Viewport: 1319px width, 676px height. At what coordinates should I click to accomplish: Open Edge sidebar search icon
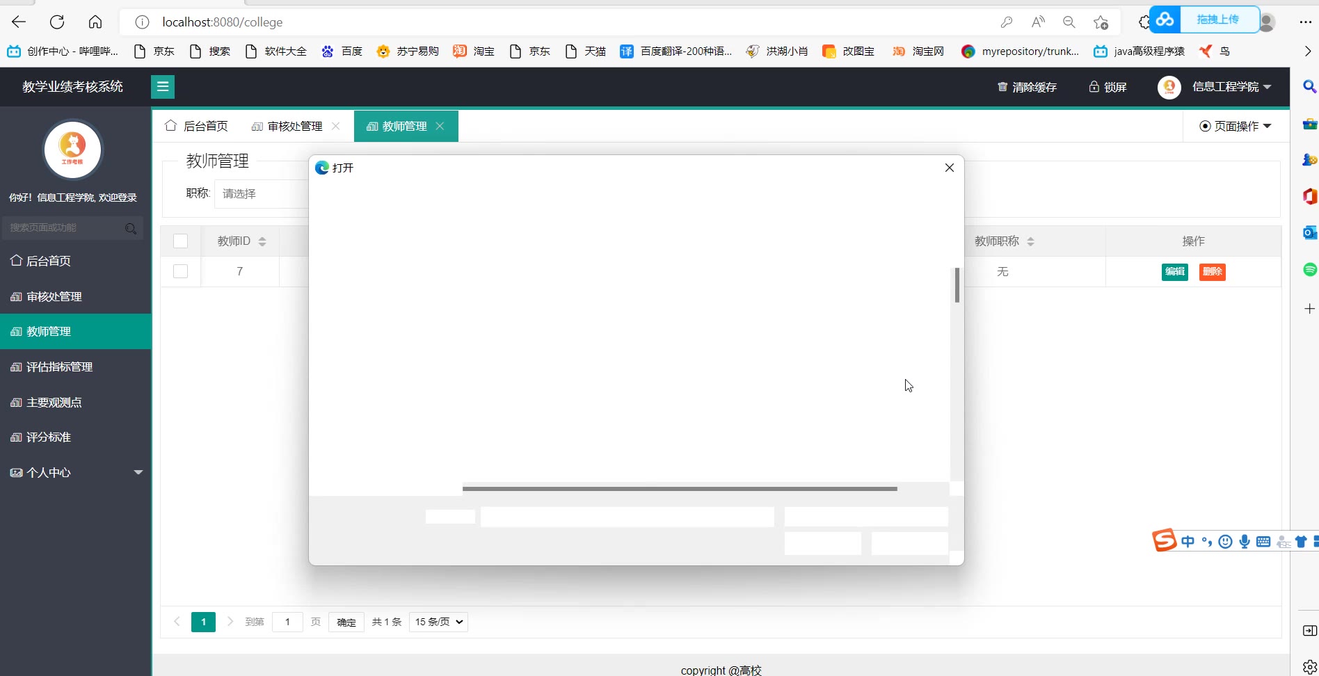pyautogui.click(x=1309, y=87)
